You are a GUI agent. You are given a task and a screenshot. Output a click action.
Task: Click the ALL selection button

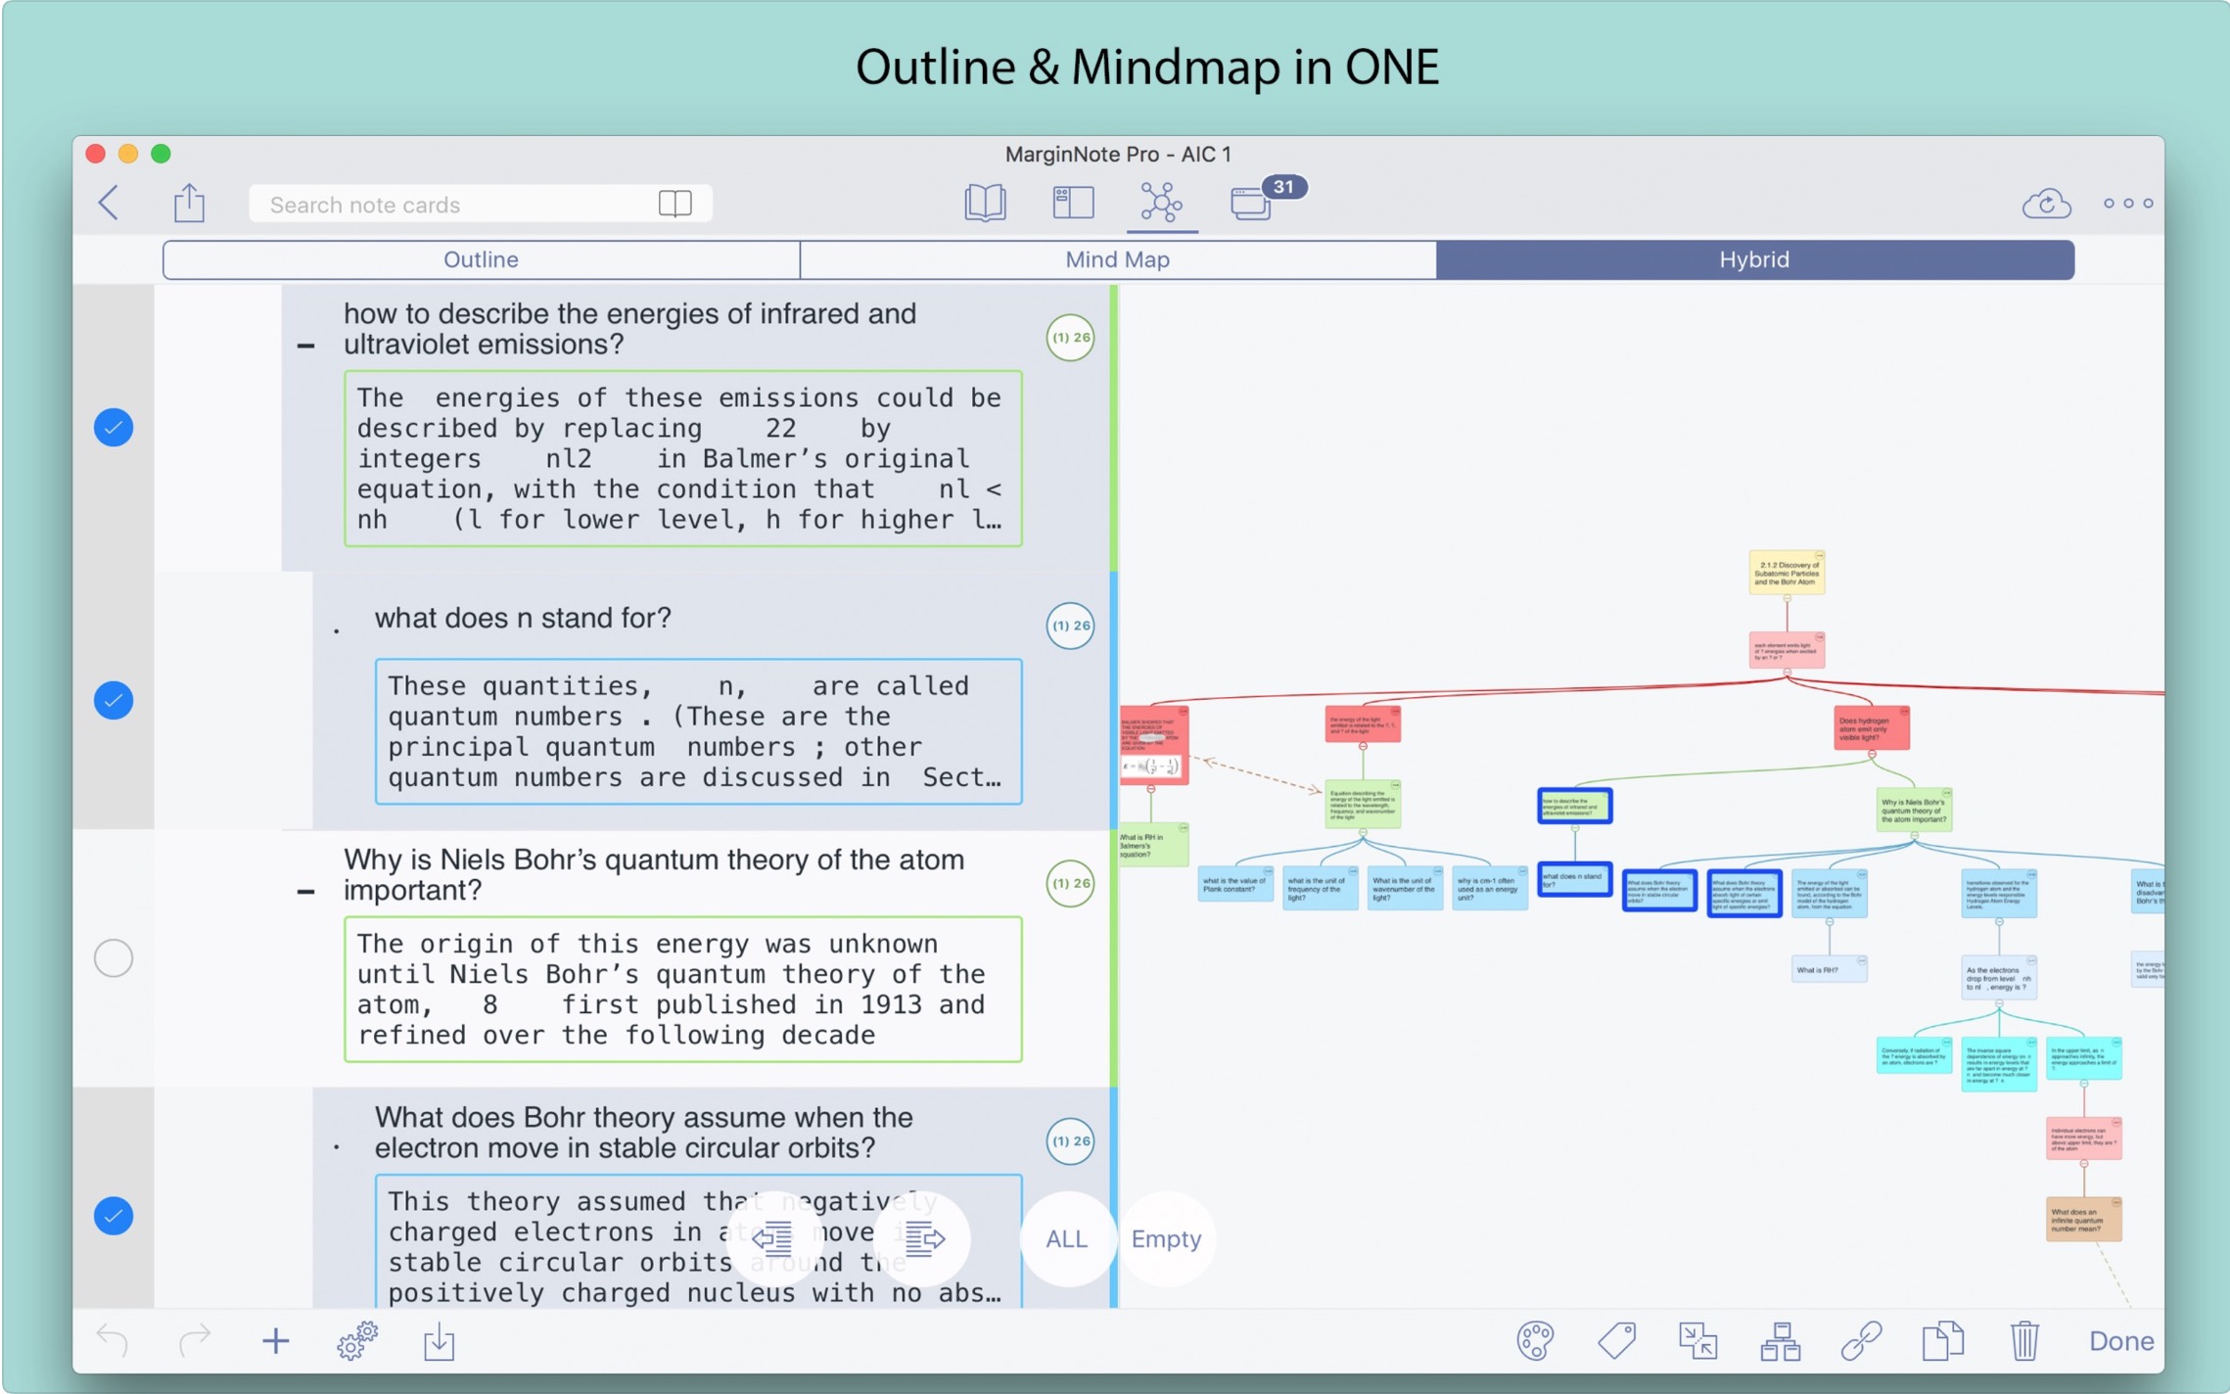click(x=1066, y=1238)
